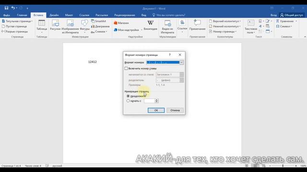
Task: Open the Формат номера dropdown
Action: pyautogui.click(x=181, y=63)
